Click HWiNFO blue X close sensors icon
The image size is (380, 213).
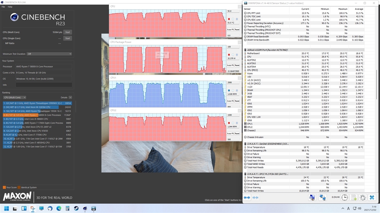click(372, 197)
